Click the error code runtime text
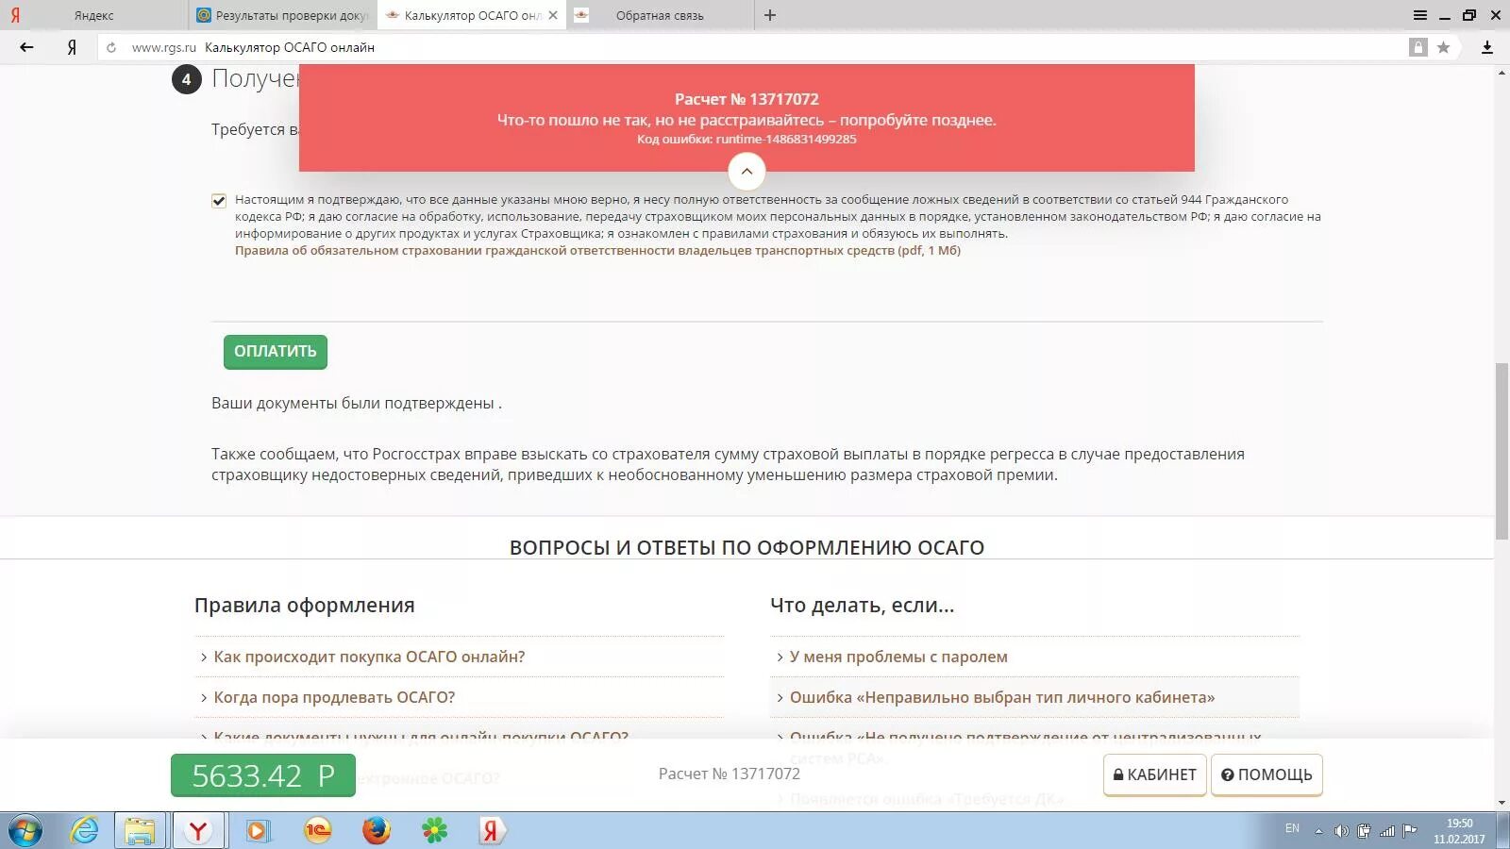1510x849 pixels. [747, 140]
